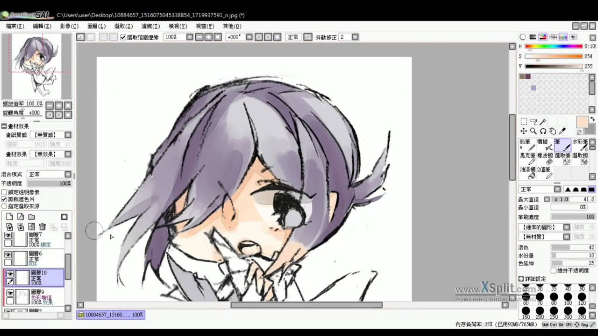Select the 選取筆 selection pen tool
The width and height of the screenshot is (598, 336).
(x=562, y=159)
